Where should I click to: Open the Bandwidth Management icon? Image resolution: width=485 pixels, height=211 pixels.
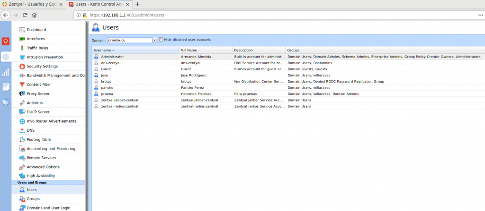[x=22, y=75]
